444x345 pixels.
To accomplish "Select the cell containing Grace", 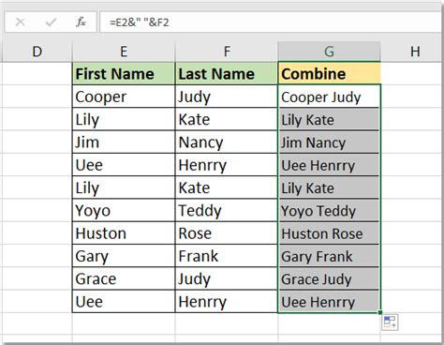I will (124, 278).
